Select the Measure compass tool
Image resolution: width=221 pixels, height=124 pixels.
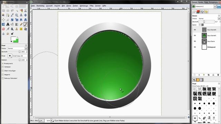click(x=21, y=15)
